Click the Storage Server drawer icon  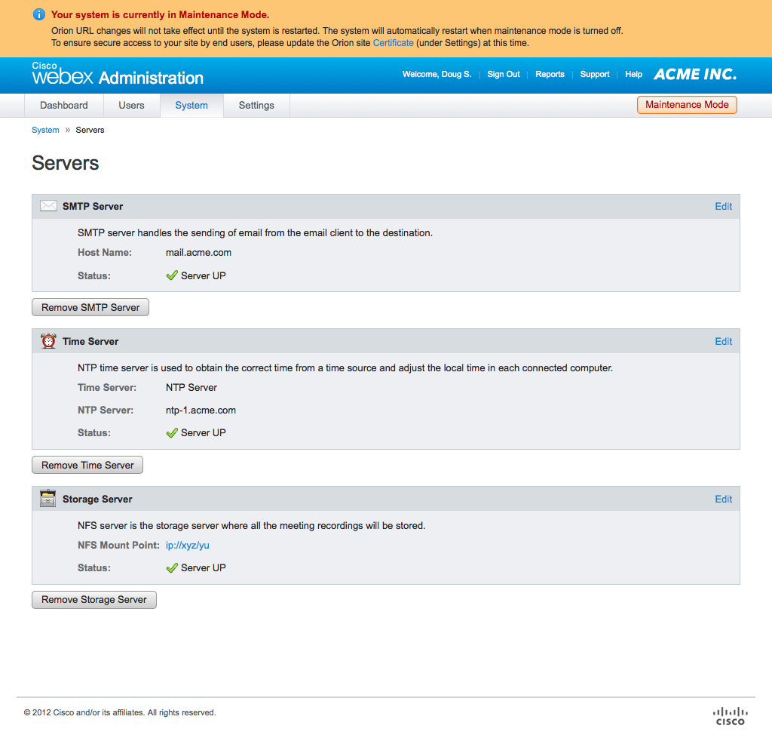[x=48, y=499]
